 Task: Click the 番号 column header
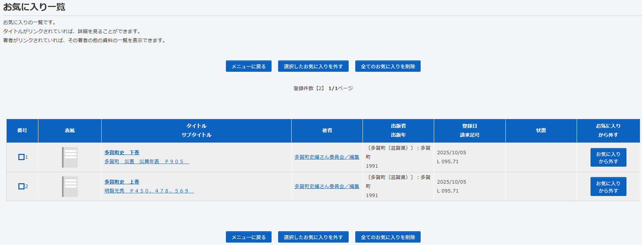coord(22,131)
